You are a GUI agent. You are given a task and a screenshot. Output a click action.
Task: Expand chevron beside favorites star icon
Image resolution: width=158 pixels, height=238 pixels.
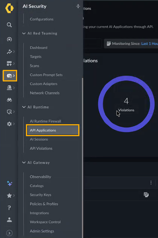point(14,196)
